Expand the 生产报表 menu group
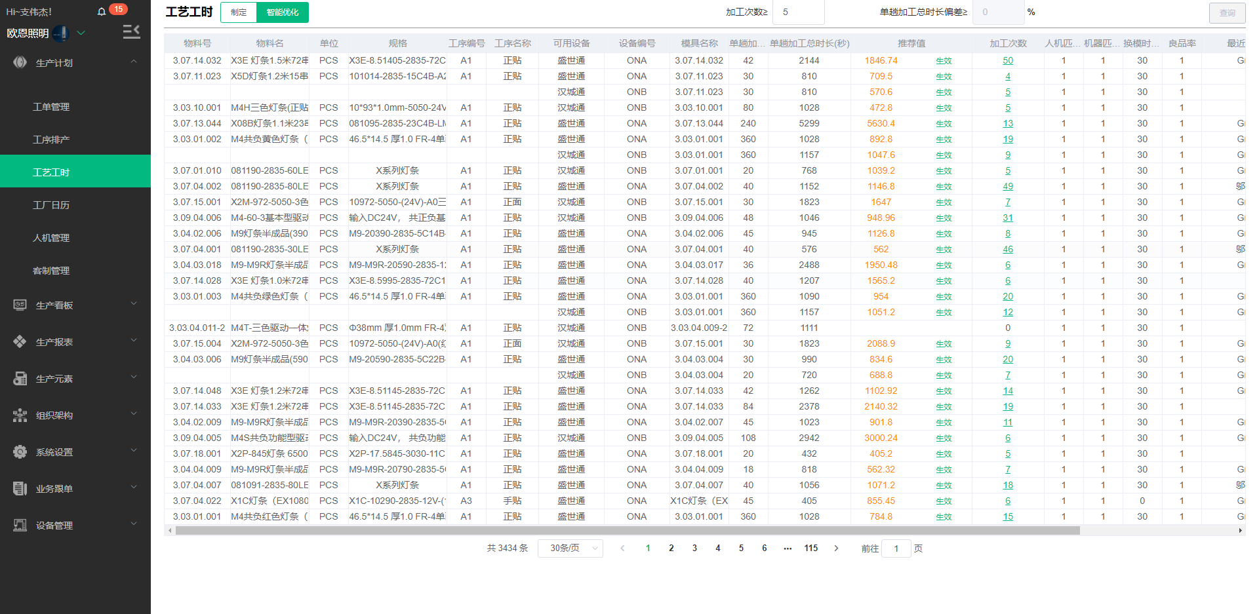The image size is (1259, 614). coord(134,340)
